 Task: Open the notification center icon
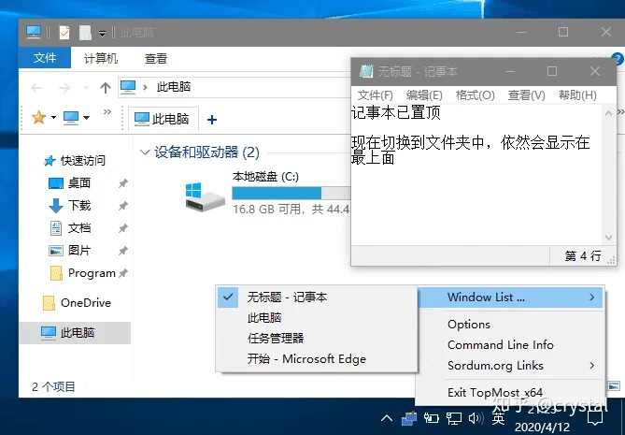tap(595, 418)
